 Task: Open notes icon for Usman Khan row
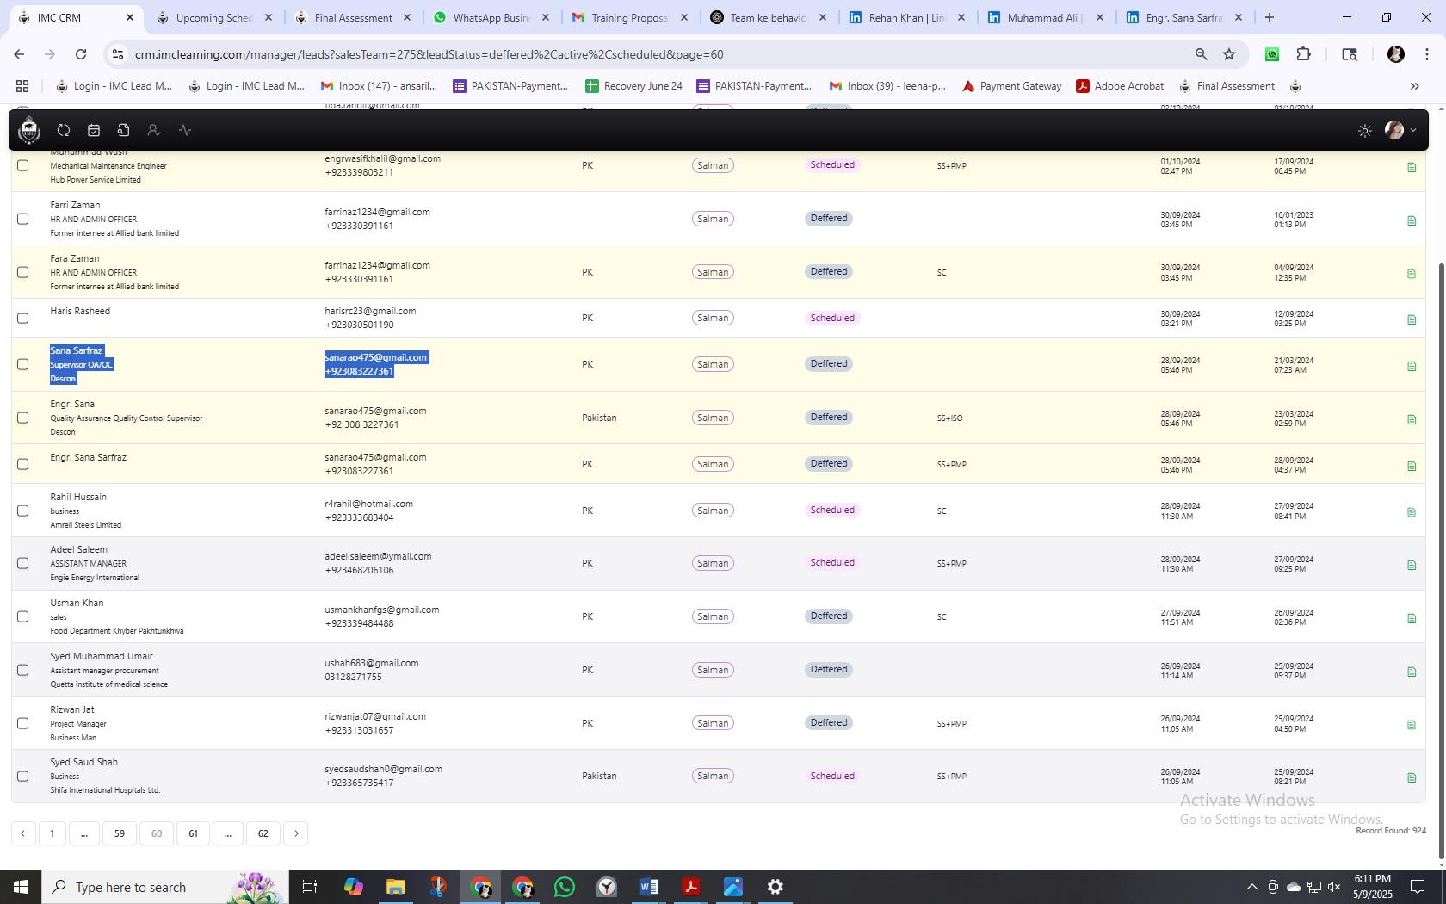tap(1412, 618)
